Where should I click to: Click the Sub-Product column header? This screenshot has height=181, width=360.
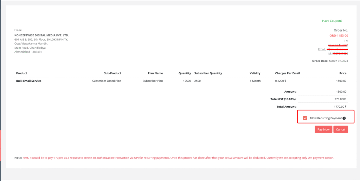112,73
